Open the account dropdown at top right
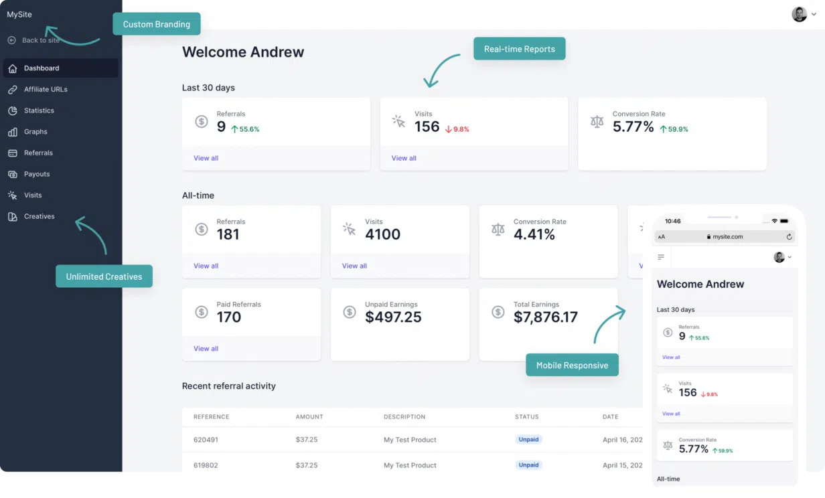 (x=803, y=13)
